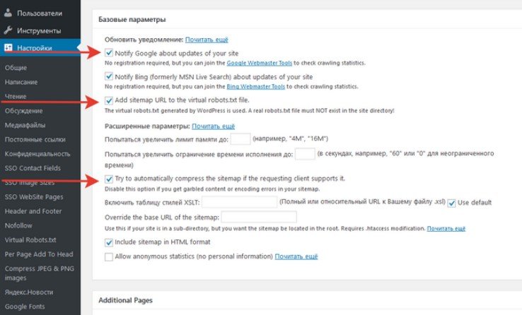The height and width of the screenshot is (315, 522).
Task: Toggle the Use default XSLT checkbox
Action: (452, 203)
